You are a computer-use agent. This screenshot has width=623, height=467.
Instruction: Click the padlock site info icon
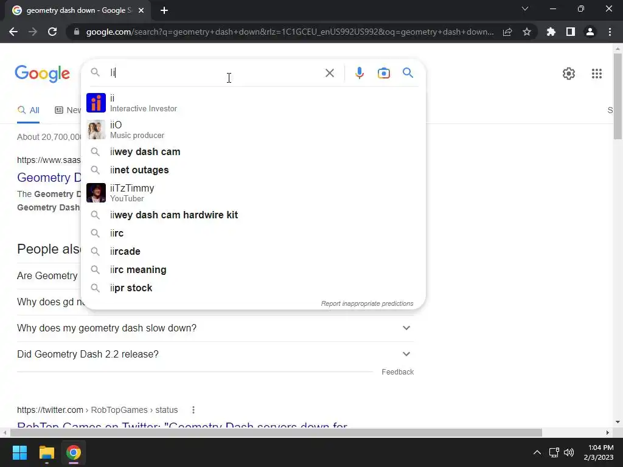click(77, 32)
